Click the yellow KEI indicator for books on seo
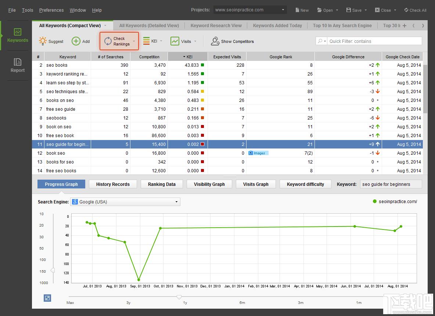Viewport: 435px width, 316px height. 202,100
